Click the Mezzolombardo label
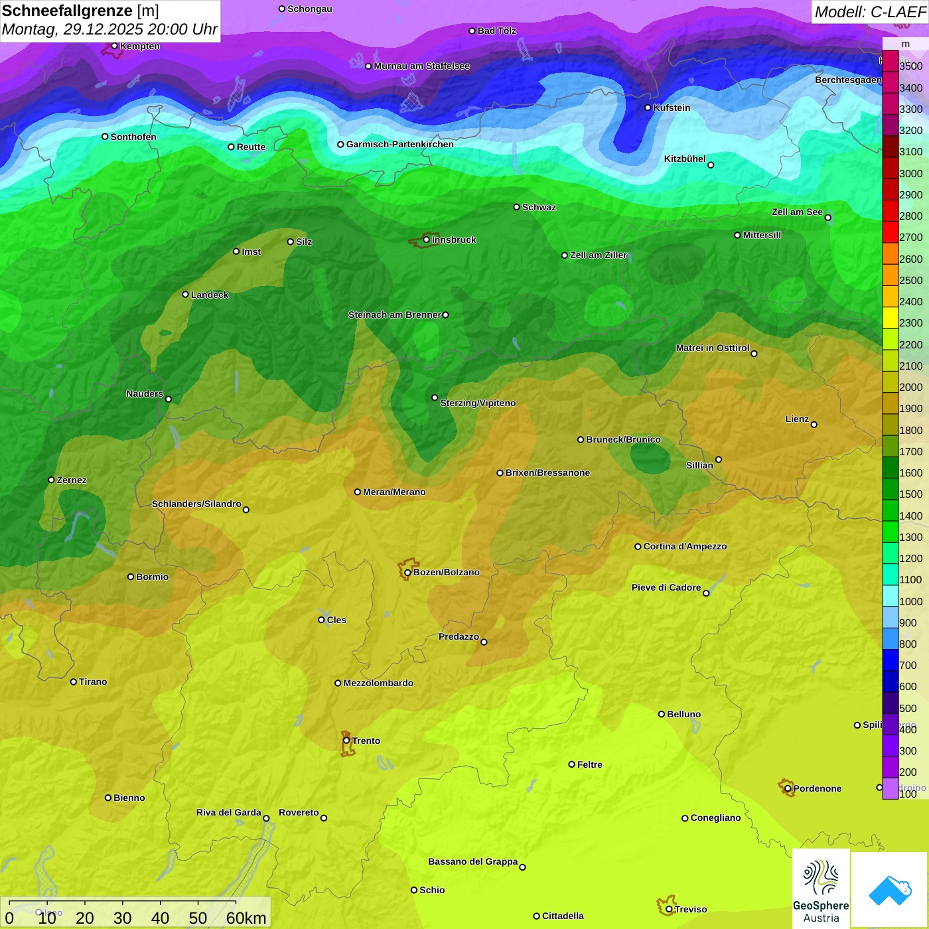This screenshot has width=929, height=929. [x=378, y=683]
